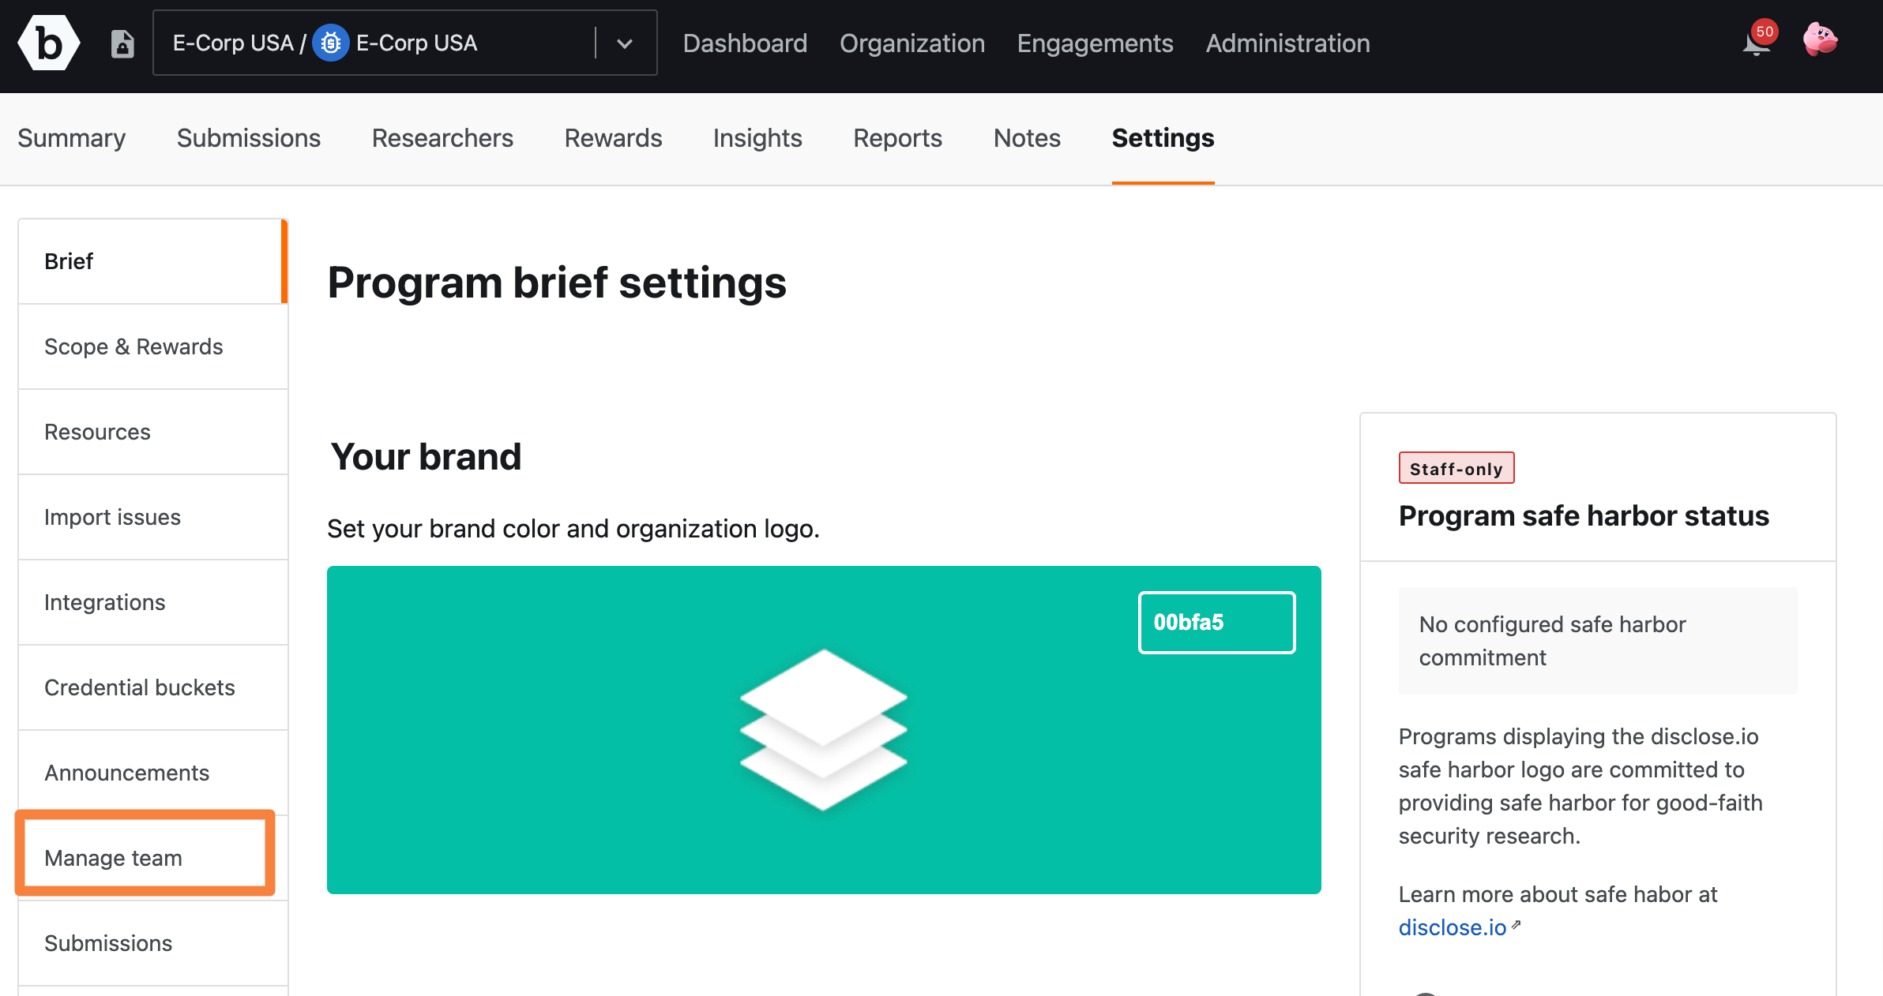The width and height of the screenshot is (1883, 996).
Task: Switch to the Notes tab
Action: pos(1027,138)
